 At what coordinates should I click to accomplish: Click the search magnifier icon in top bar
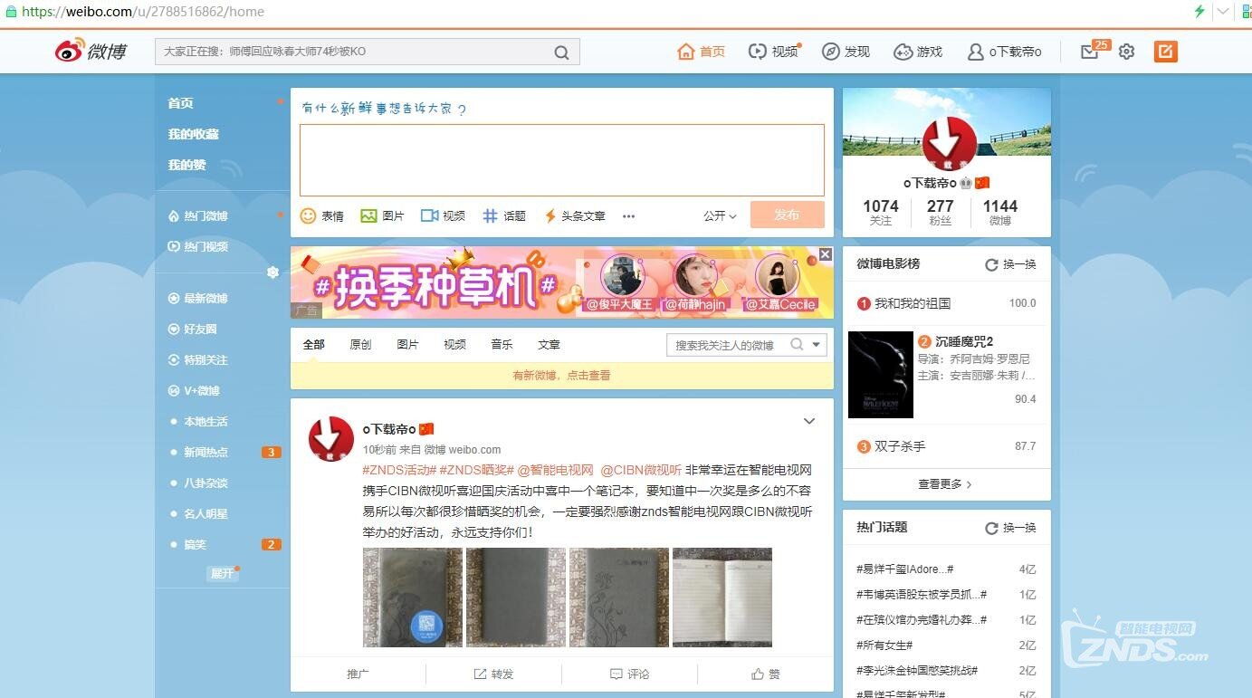tap(561, 53)
